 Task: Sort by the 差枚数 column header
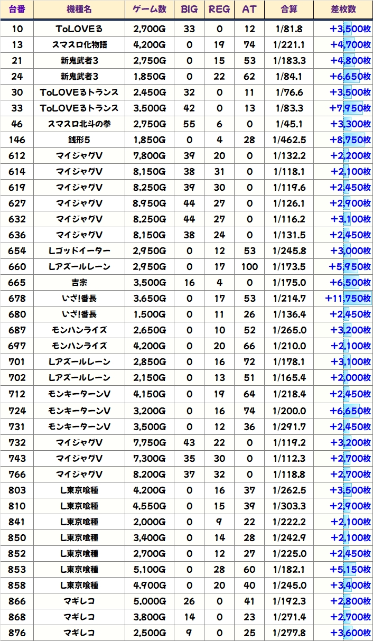click(x=343, y=10)
